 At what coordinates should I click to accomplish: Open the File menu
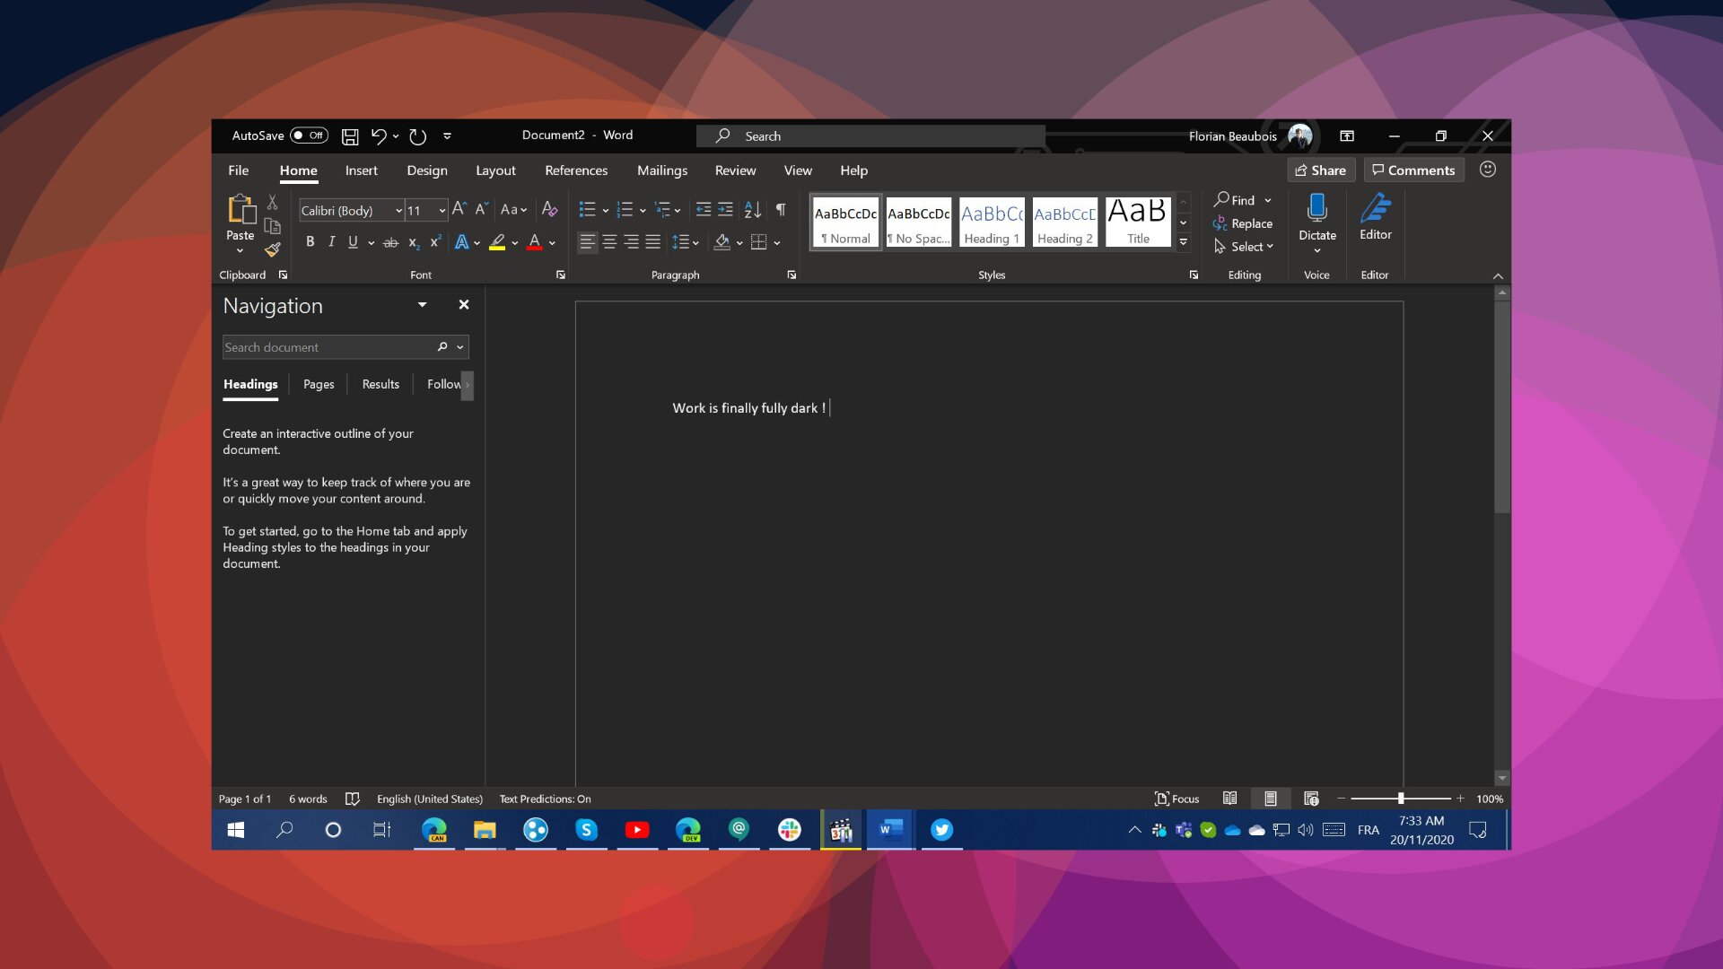point(239,170)
